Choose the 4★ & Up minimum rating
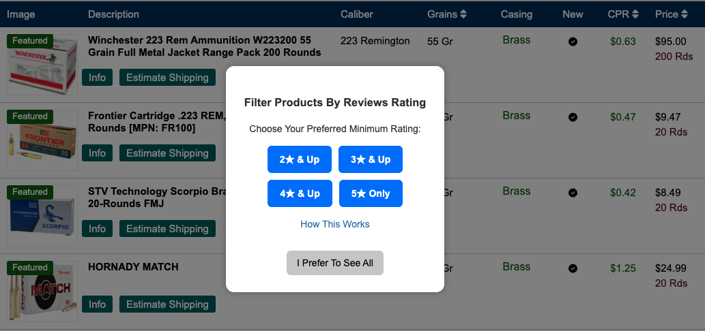Screen dimensions: 705x331 [x=299, y=193]
